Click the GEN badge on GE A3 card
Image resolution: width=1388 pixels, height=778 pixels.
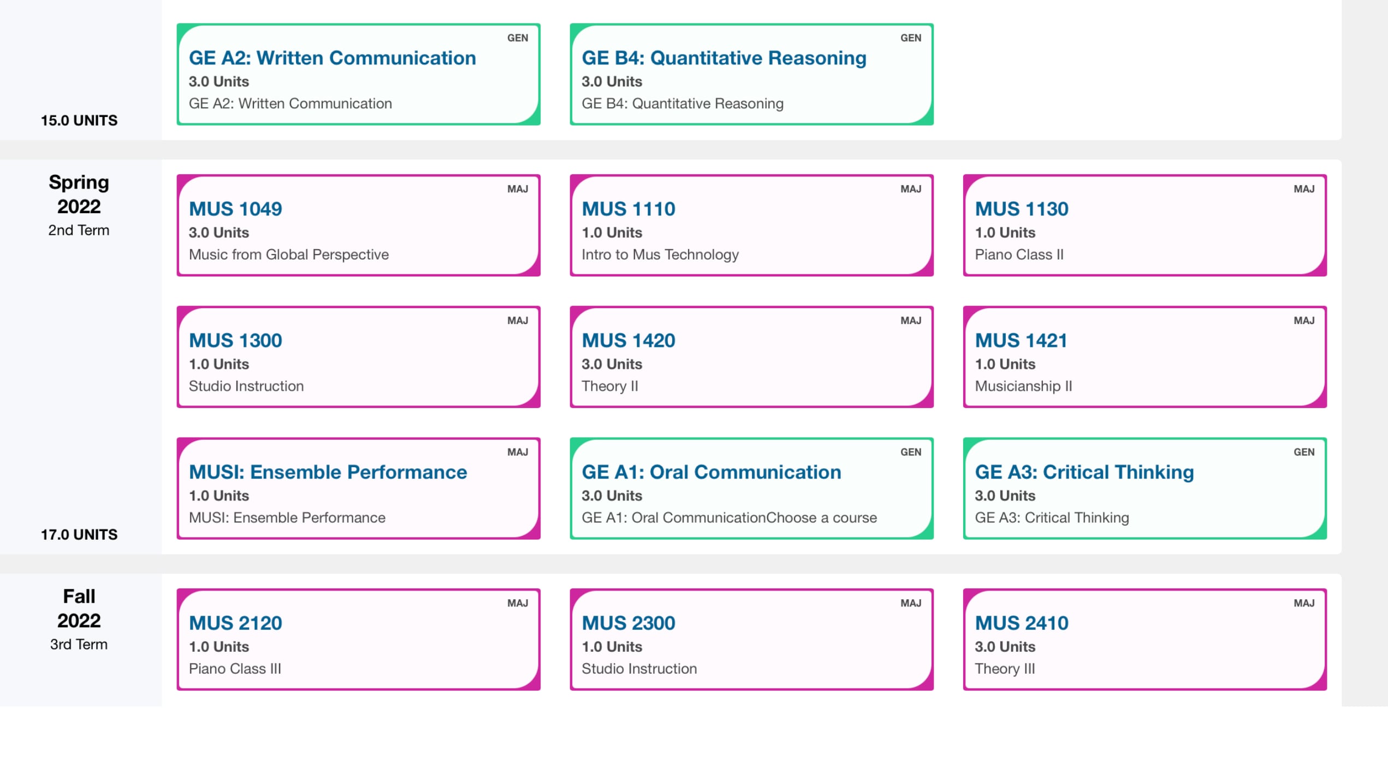coord(1304,452)
